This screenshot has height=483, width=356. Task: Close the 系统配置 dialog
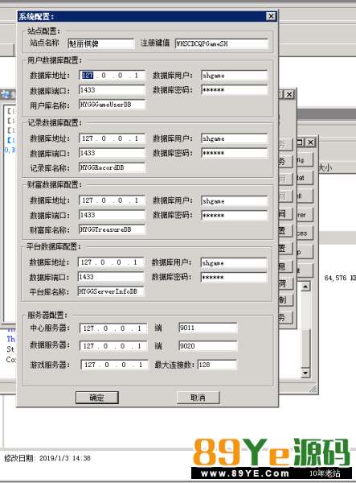pos(271,16)
